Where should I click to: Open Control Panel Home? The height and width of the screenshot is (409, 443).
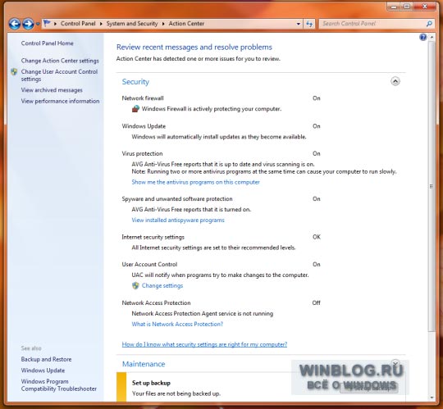pyautogui.click(x=48, y=43)
